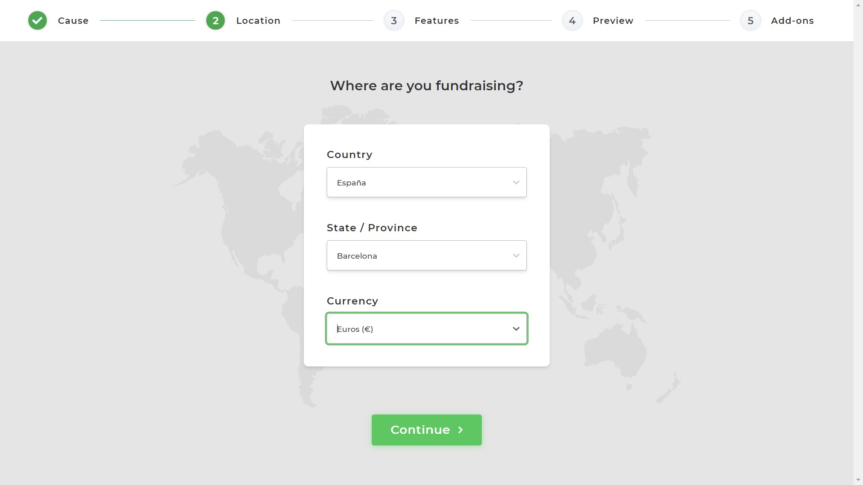Click the Country dropdown chevron
The height and width of the screenshot is (485, 863).
coord(516,182)
